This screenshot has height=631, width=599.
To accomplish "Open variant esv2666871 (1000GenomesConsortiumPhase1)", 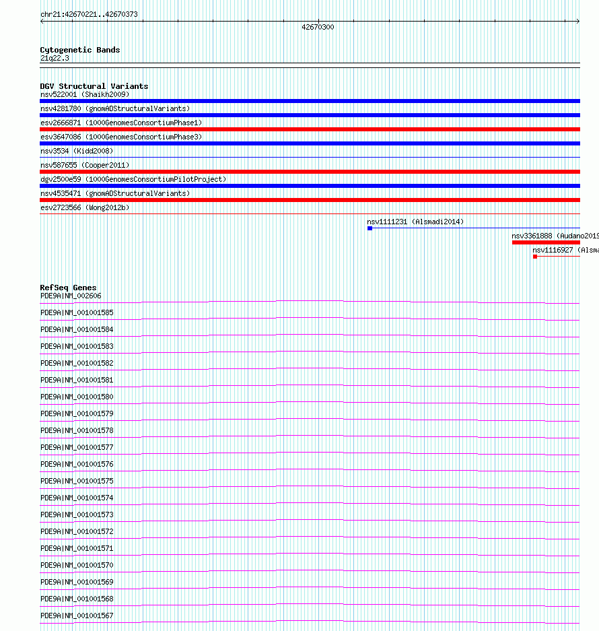I will point(121,123).
